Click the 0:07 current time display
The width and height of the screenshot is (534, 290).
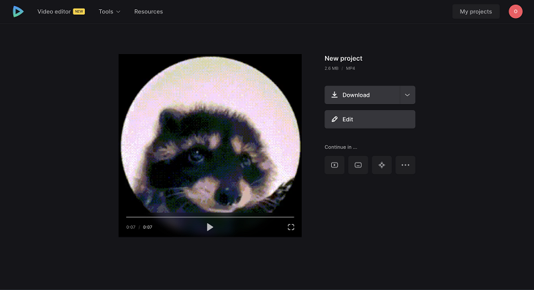pyautogui.click(x=131, y=227)
